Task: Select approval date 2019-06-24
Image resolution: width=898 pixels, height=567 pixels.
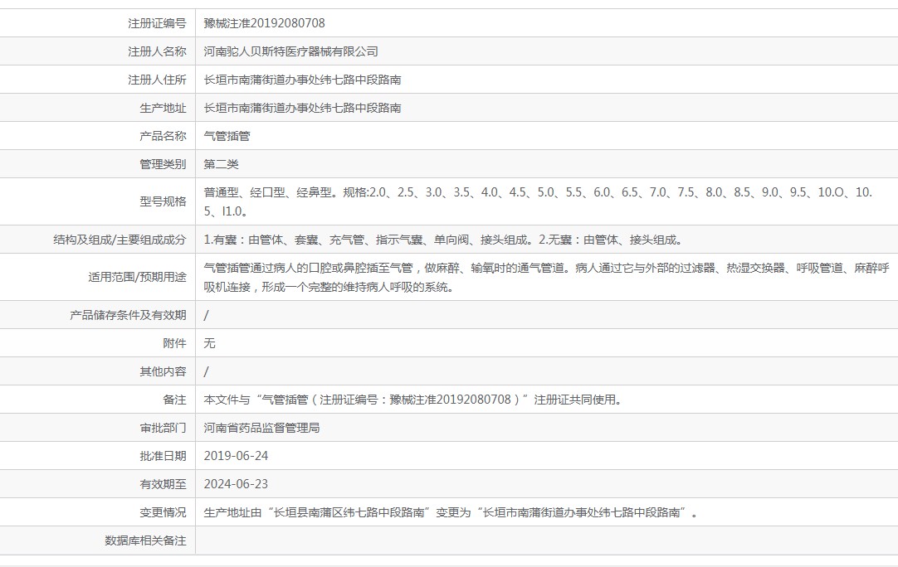Action: tap(236, 455)
